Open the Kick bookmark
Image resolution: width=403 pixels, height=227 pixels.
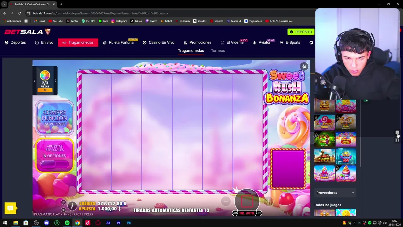click(103, 21)
